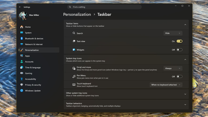The image size is (208, 117).
Task: Click the Emoji and more icon
Action: click(74, 68)
